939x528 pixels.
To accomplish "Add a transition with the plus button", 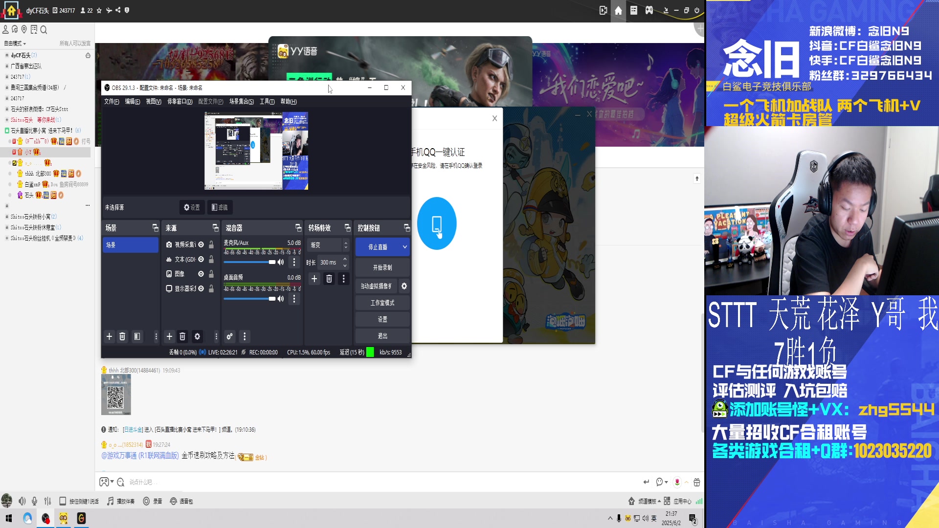I will click(x=314, y=279).
